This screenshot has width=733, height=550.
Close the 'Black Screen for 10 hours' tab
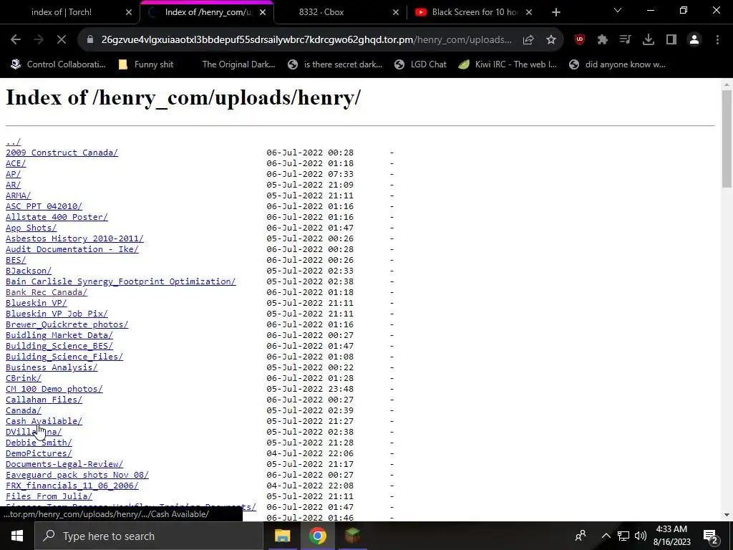(529, 12)
